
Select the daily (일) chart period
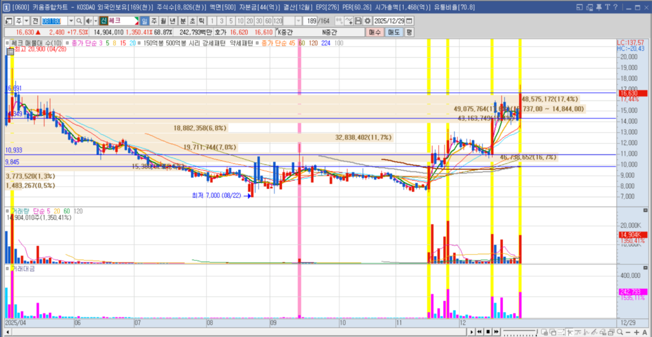[x=145, y=20]
